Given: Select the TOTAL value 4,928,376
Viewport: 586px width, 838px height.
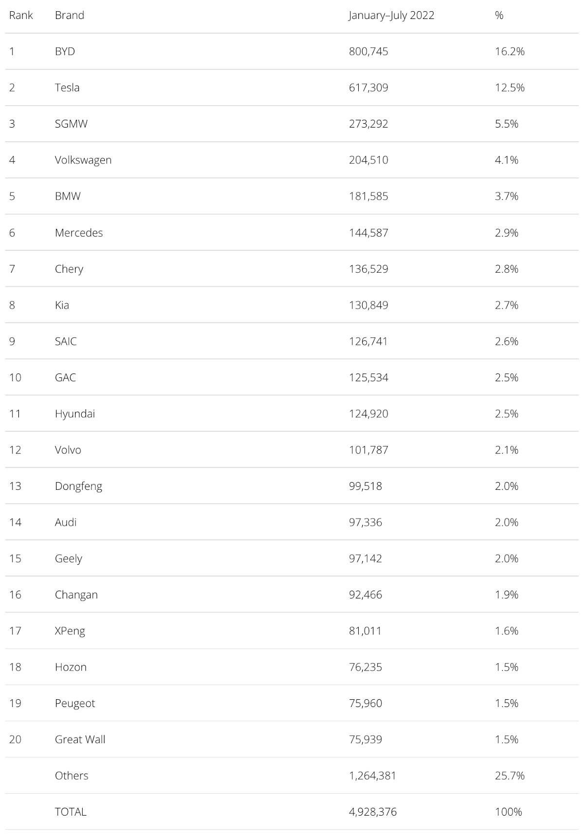Looking at the screenshot, I should (x=373, y=812).
